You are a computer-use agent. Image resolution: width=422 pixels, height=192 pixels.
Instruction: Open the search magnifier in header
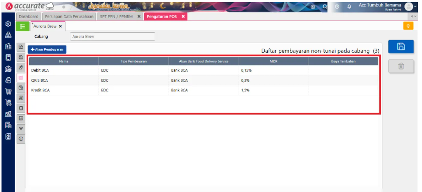click(x=325, y=7)
